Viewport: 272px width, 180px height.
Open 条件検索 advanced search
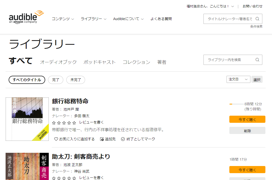tap(256, 26)
